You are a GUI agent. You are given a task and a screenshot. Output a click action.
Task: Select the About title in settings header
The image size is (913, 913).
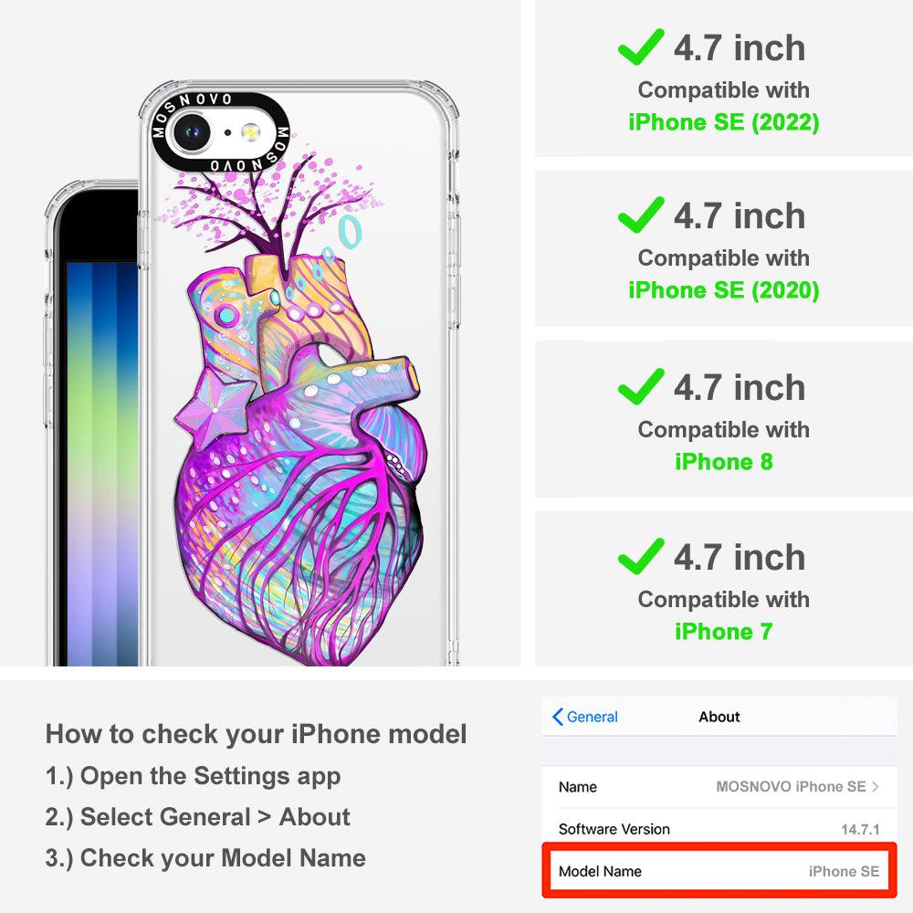coord(719,717)
